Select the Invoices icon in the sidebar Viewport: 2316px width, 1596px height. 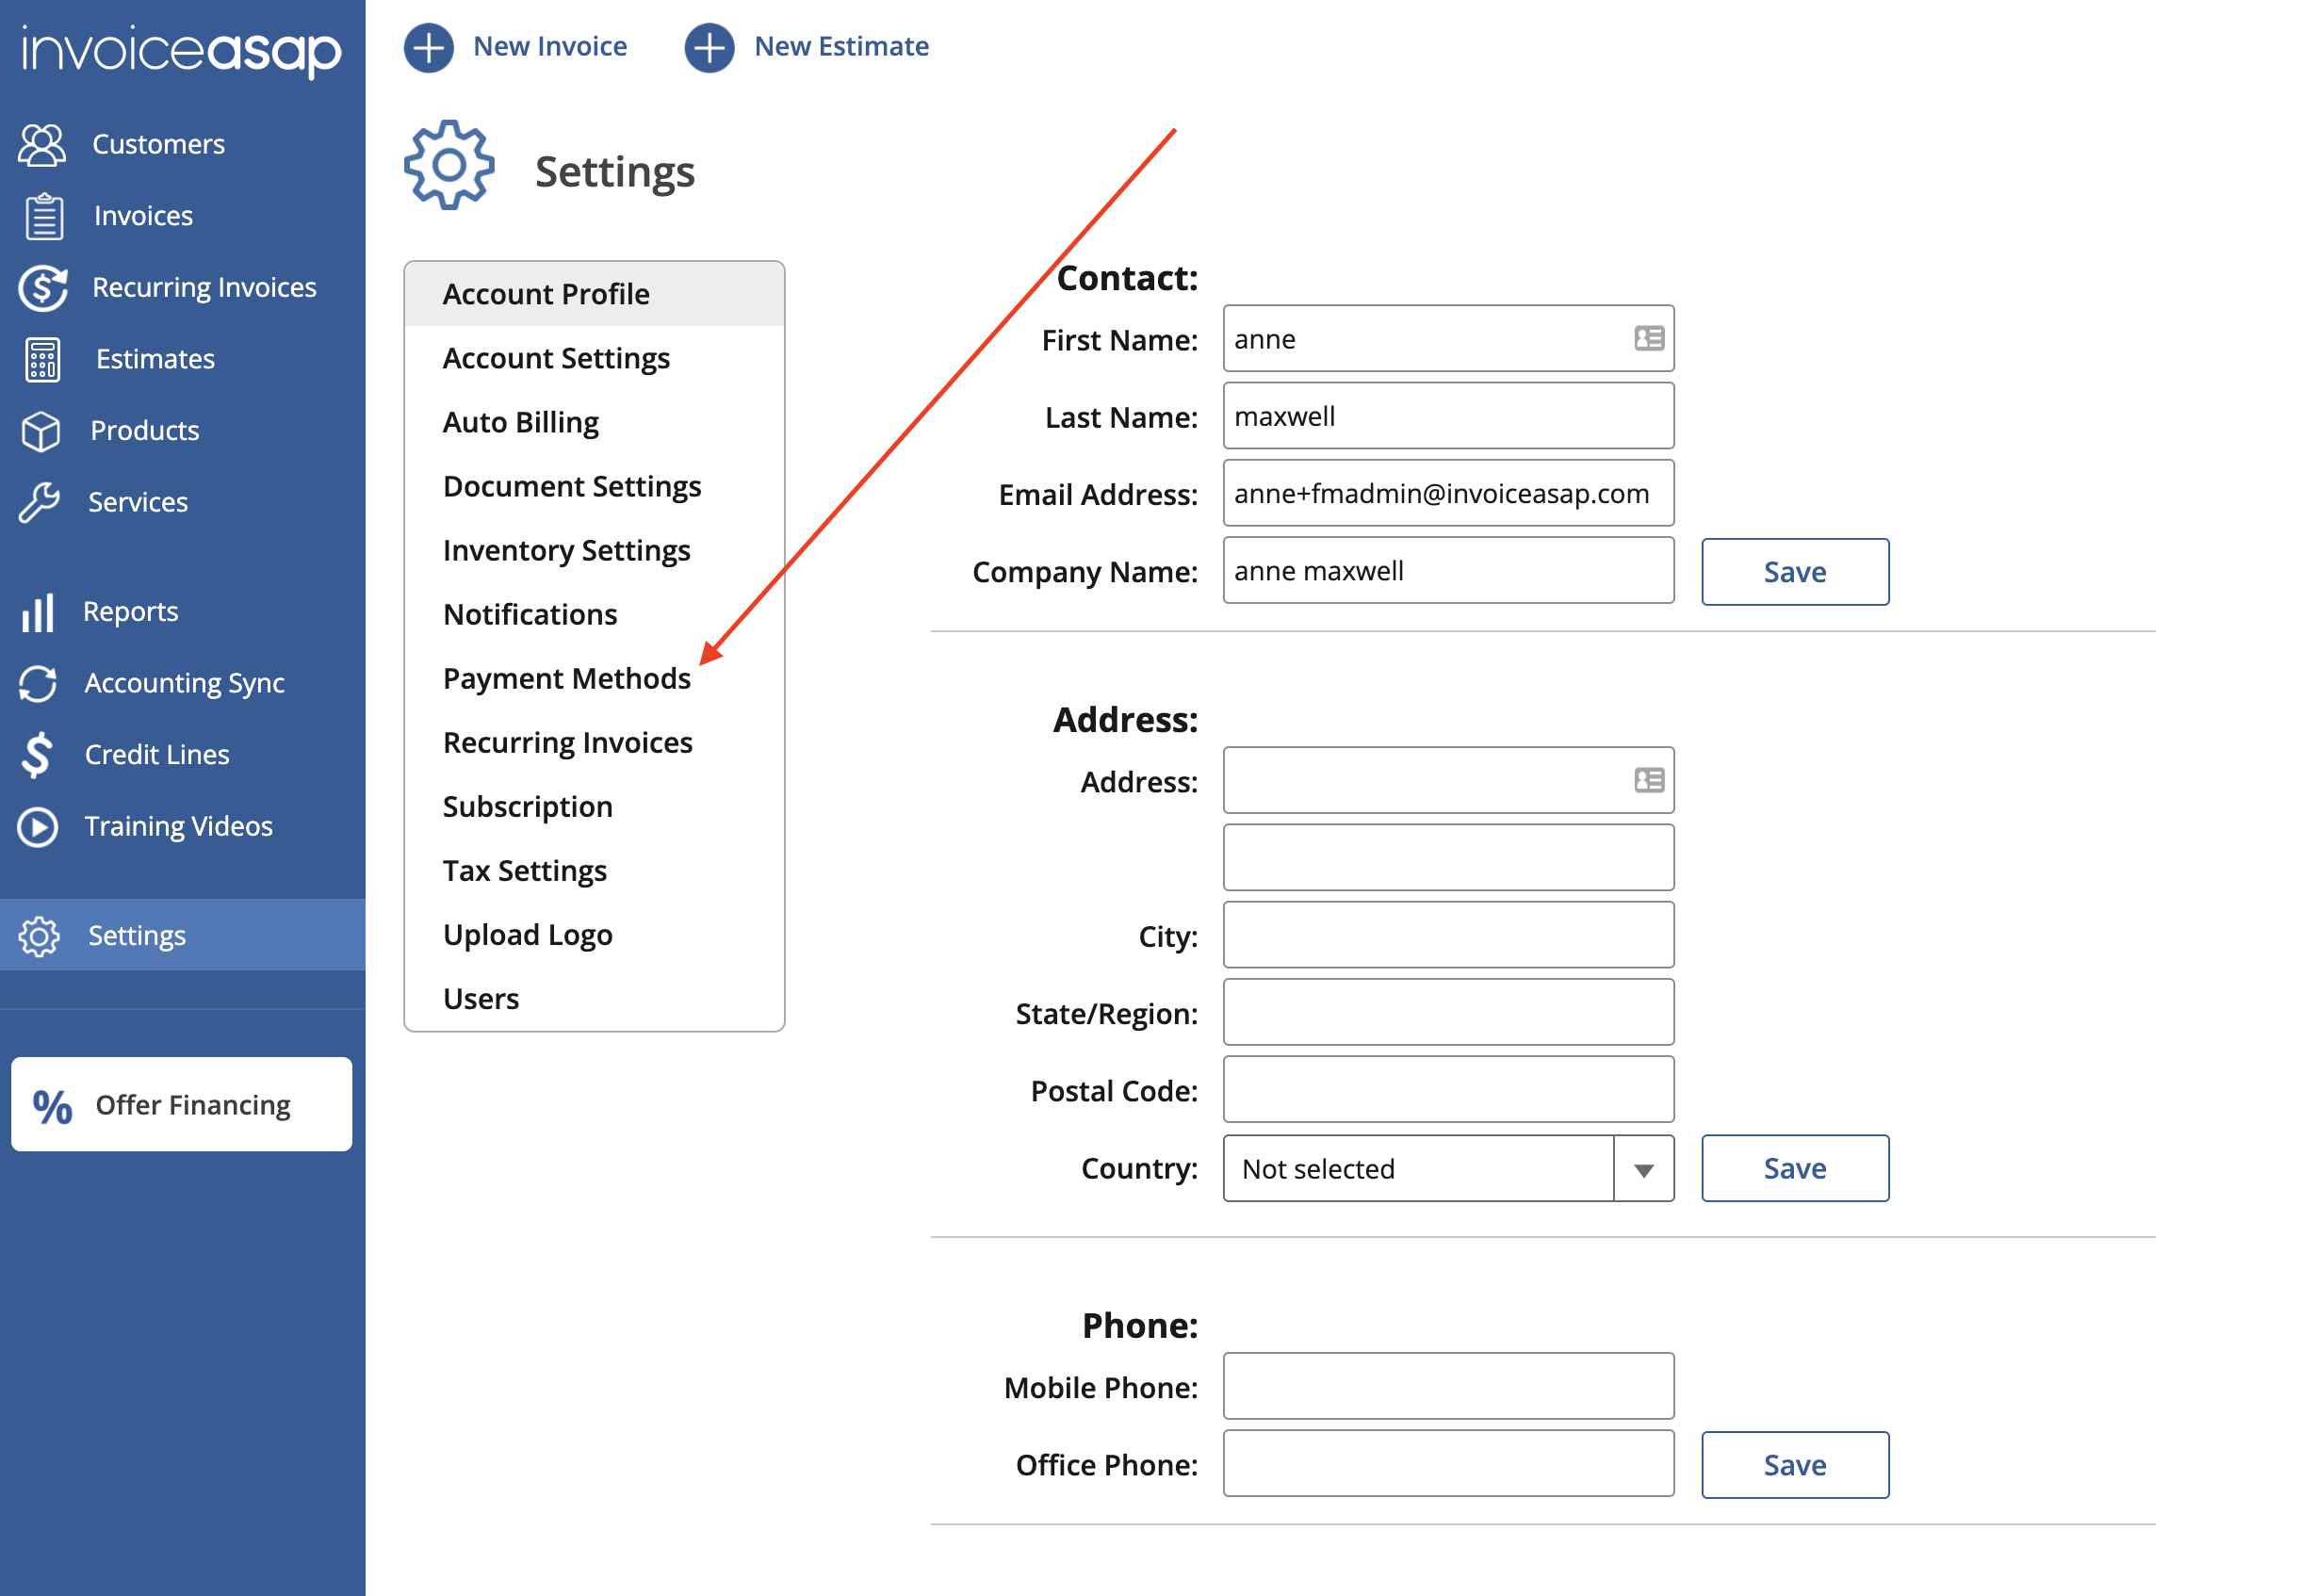(41, 215)
